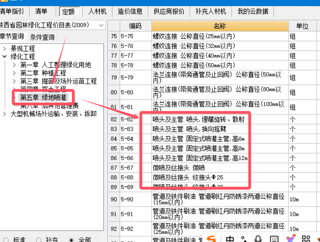Screen dimensions: 320x242
Task: Open the soft keyboard icon in IME bar
Action: coord(274,239)
